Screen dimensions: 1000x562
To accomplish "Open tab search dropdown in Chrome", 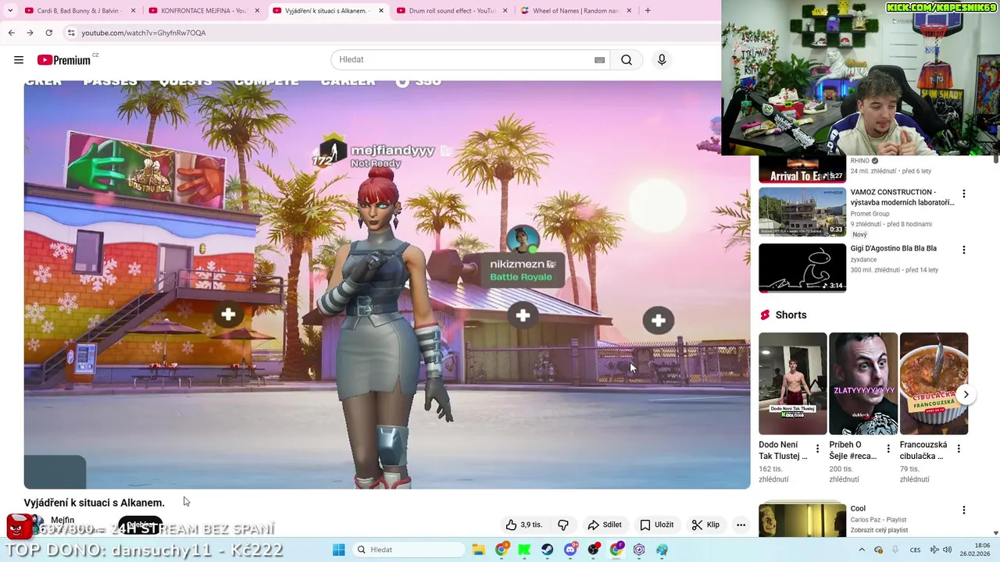I will pos(10,11).
